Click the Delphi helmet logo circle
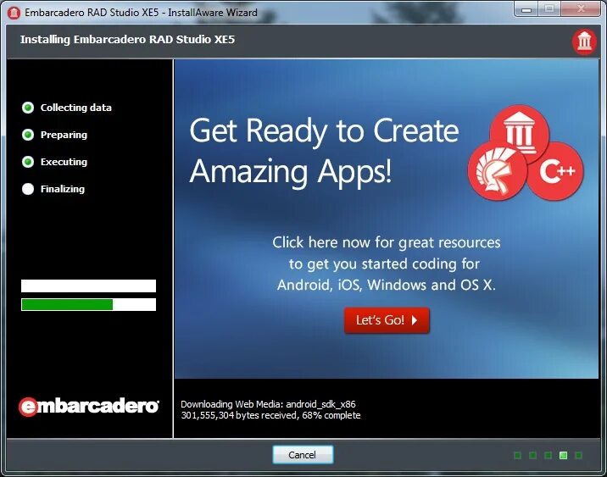The image size is (607, 477). point(497,171)
